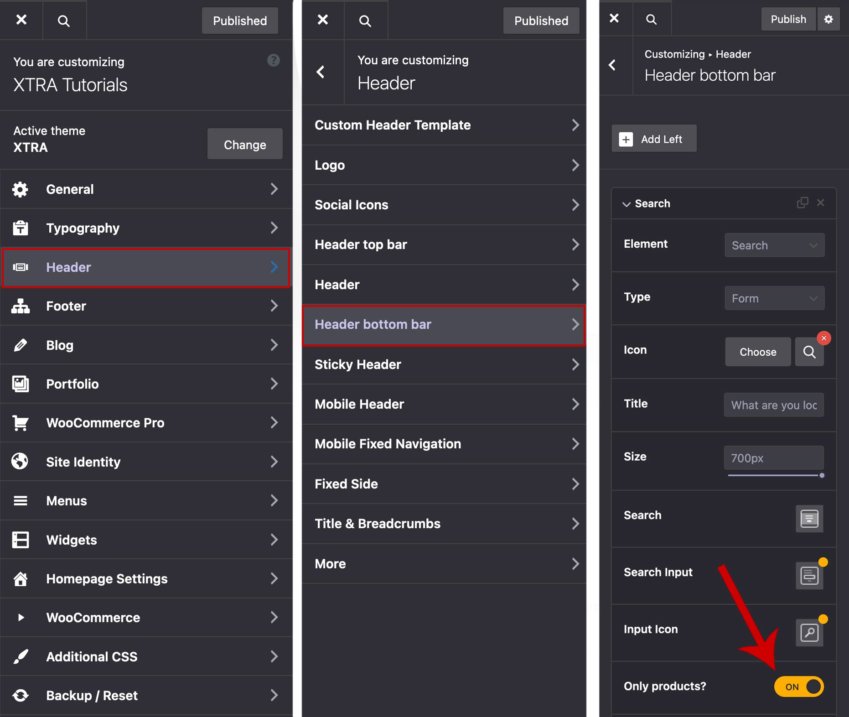Viewport: 849px width, 717px height.
Task: Remove the chosen icon via red X badge
Action: (x=823, y=338)
